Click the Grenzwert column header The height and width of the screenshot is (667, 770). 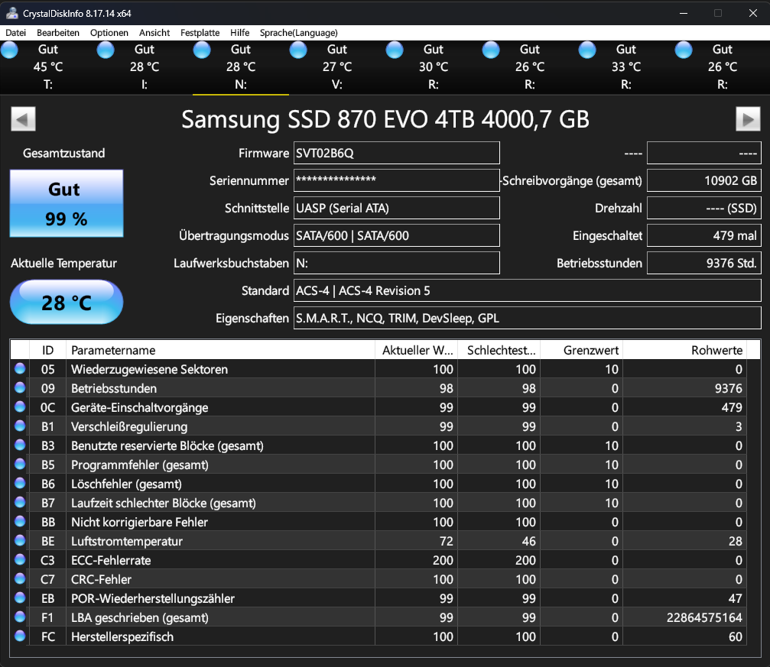coord(581,350)
